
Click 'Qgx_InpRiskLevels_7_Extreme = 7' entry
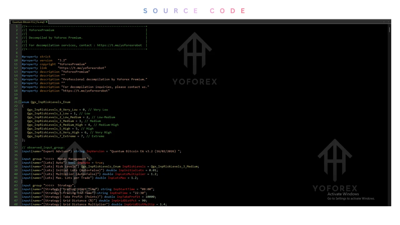point(66,136)
